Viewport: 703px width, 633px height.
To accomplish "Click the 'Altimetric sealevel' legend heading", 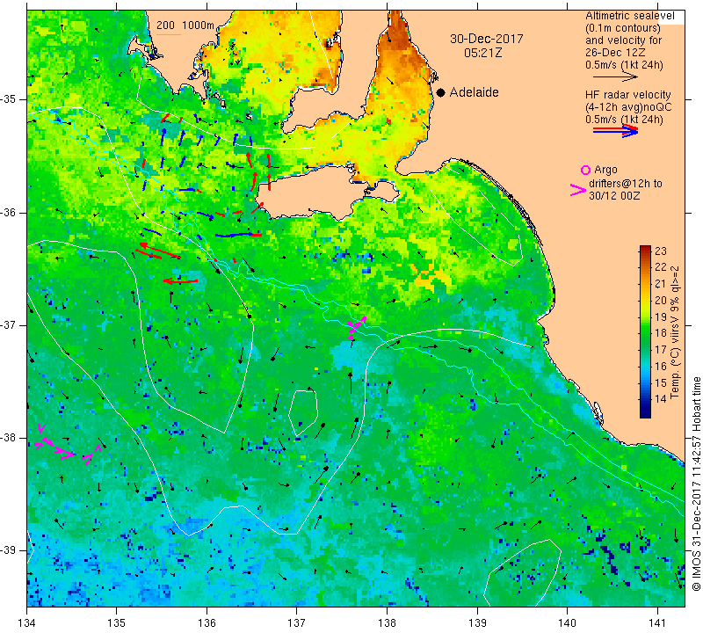I will tap(630, 16).
